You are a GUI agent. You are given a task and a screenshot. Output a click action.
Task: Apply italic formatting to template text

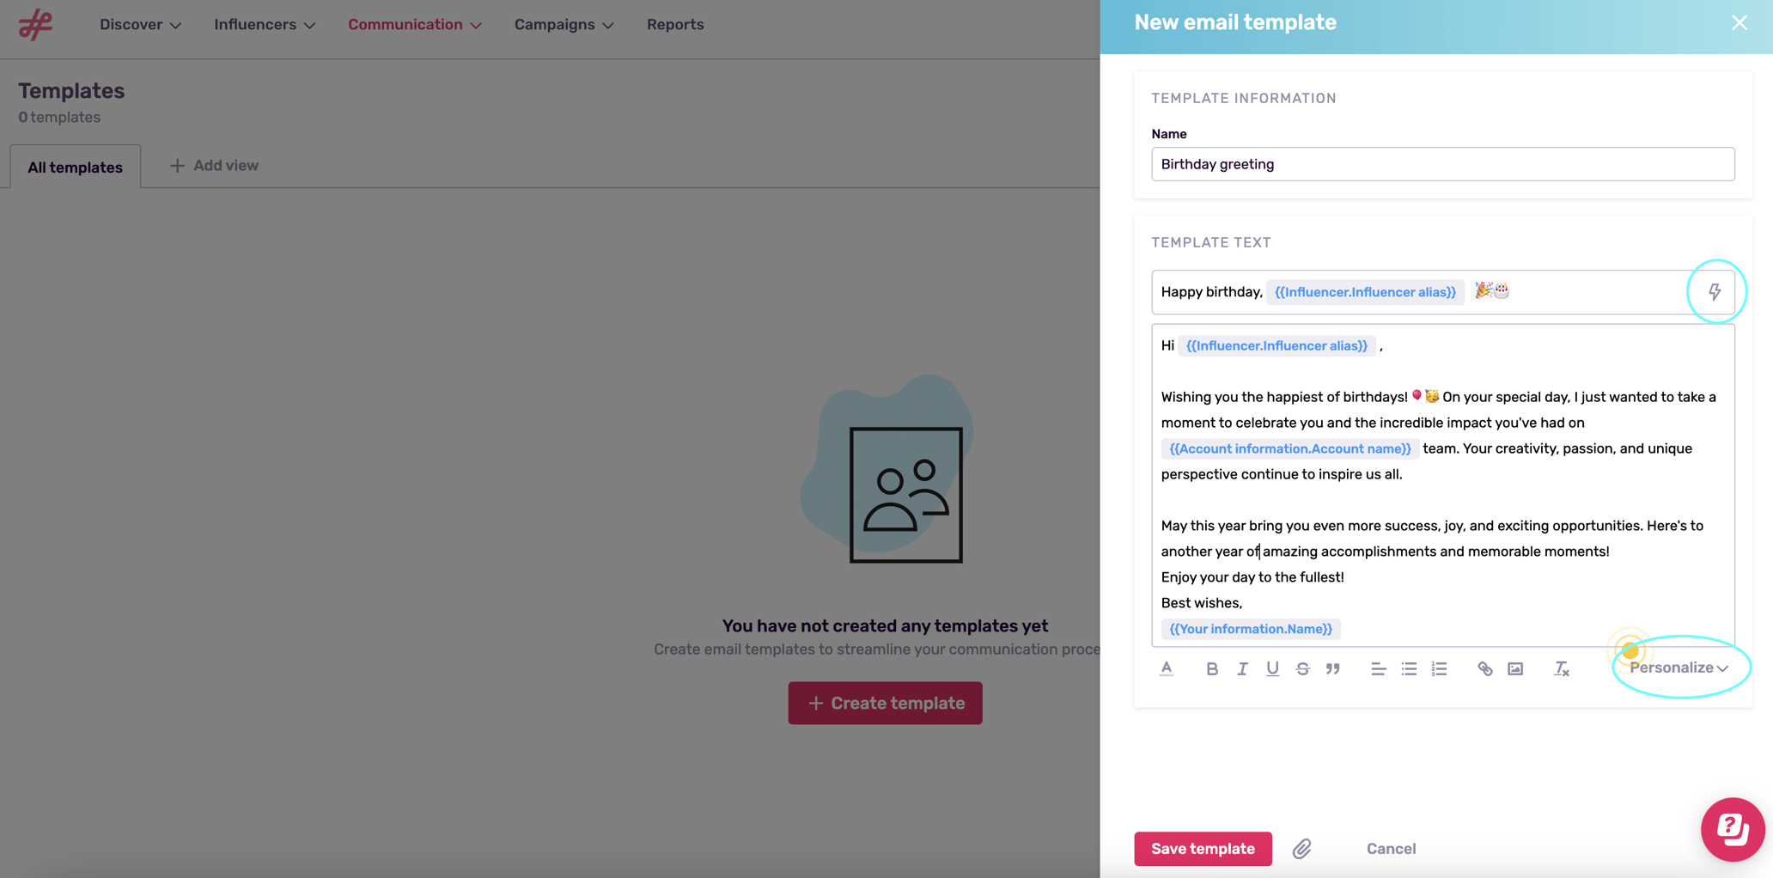(1242, 668)
